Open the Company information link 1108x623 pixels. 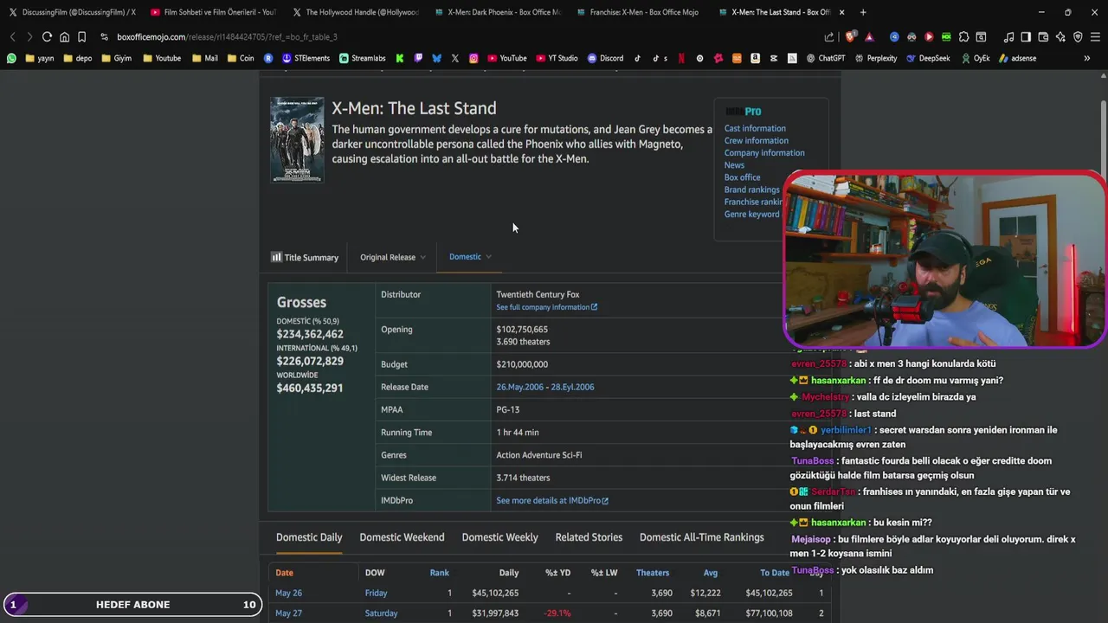(x=764, y=152)
